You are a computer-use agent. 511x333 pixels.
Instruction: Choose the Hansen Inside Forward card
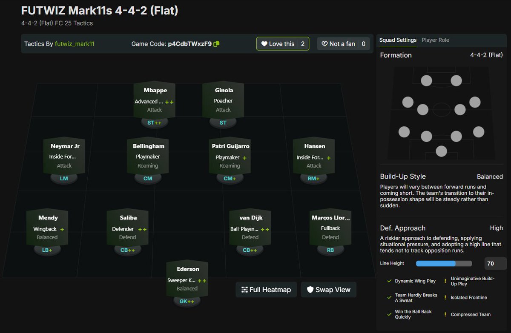[x=314, y=156]
